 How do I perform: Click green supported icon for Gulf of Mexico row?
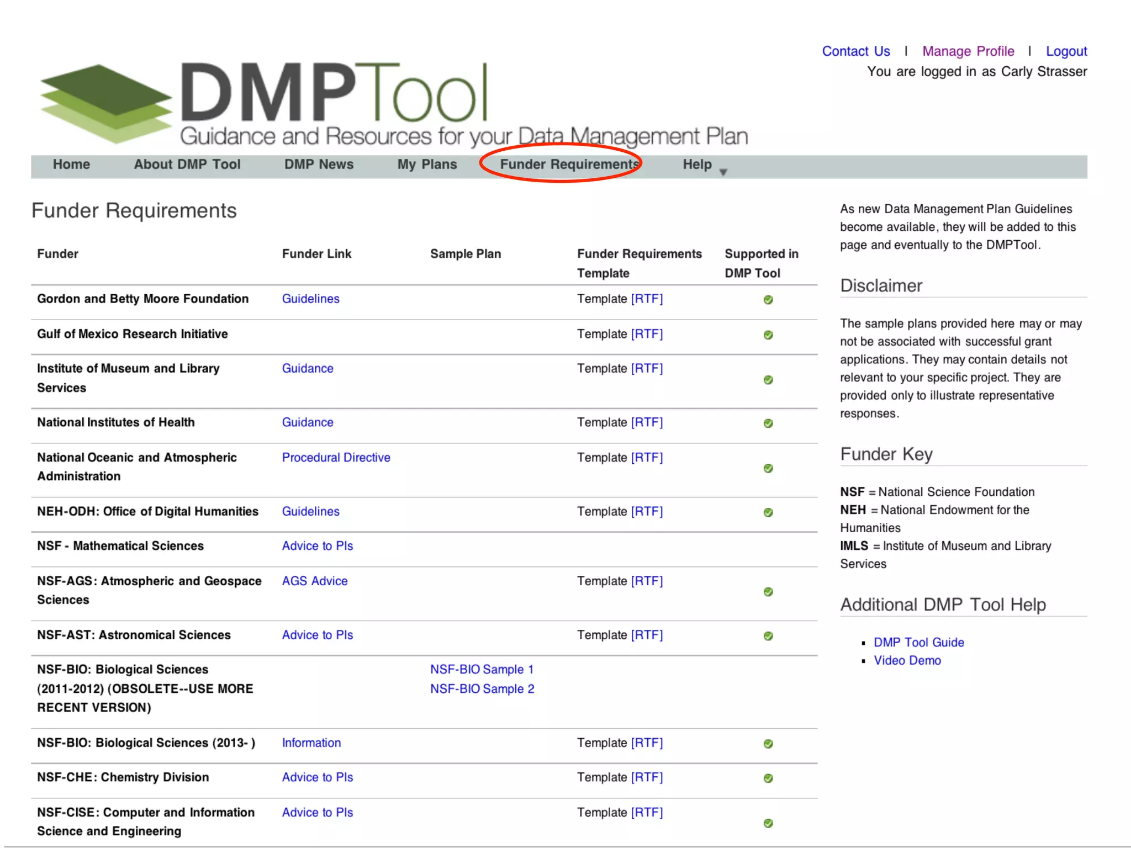coord(768,335)
